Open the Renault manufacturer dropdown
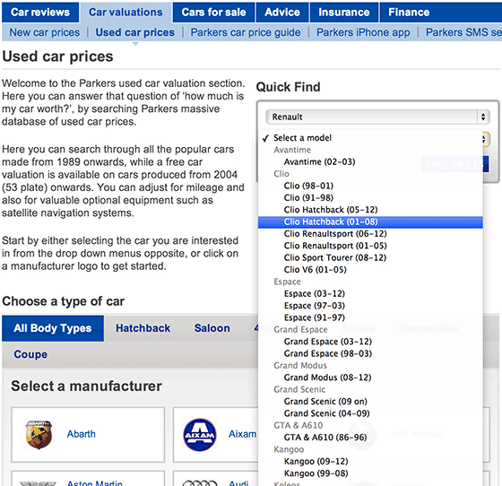The height and width of the screenshot is (486, 502). pyautogui.click(x=378, y=117)
